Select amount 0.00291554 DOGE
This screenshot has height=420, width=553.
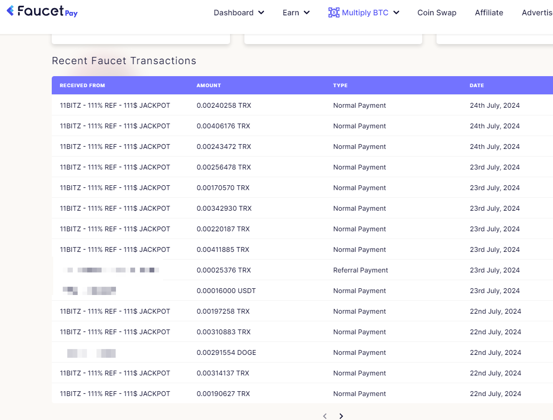226,352
